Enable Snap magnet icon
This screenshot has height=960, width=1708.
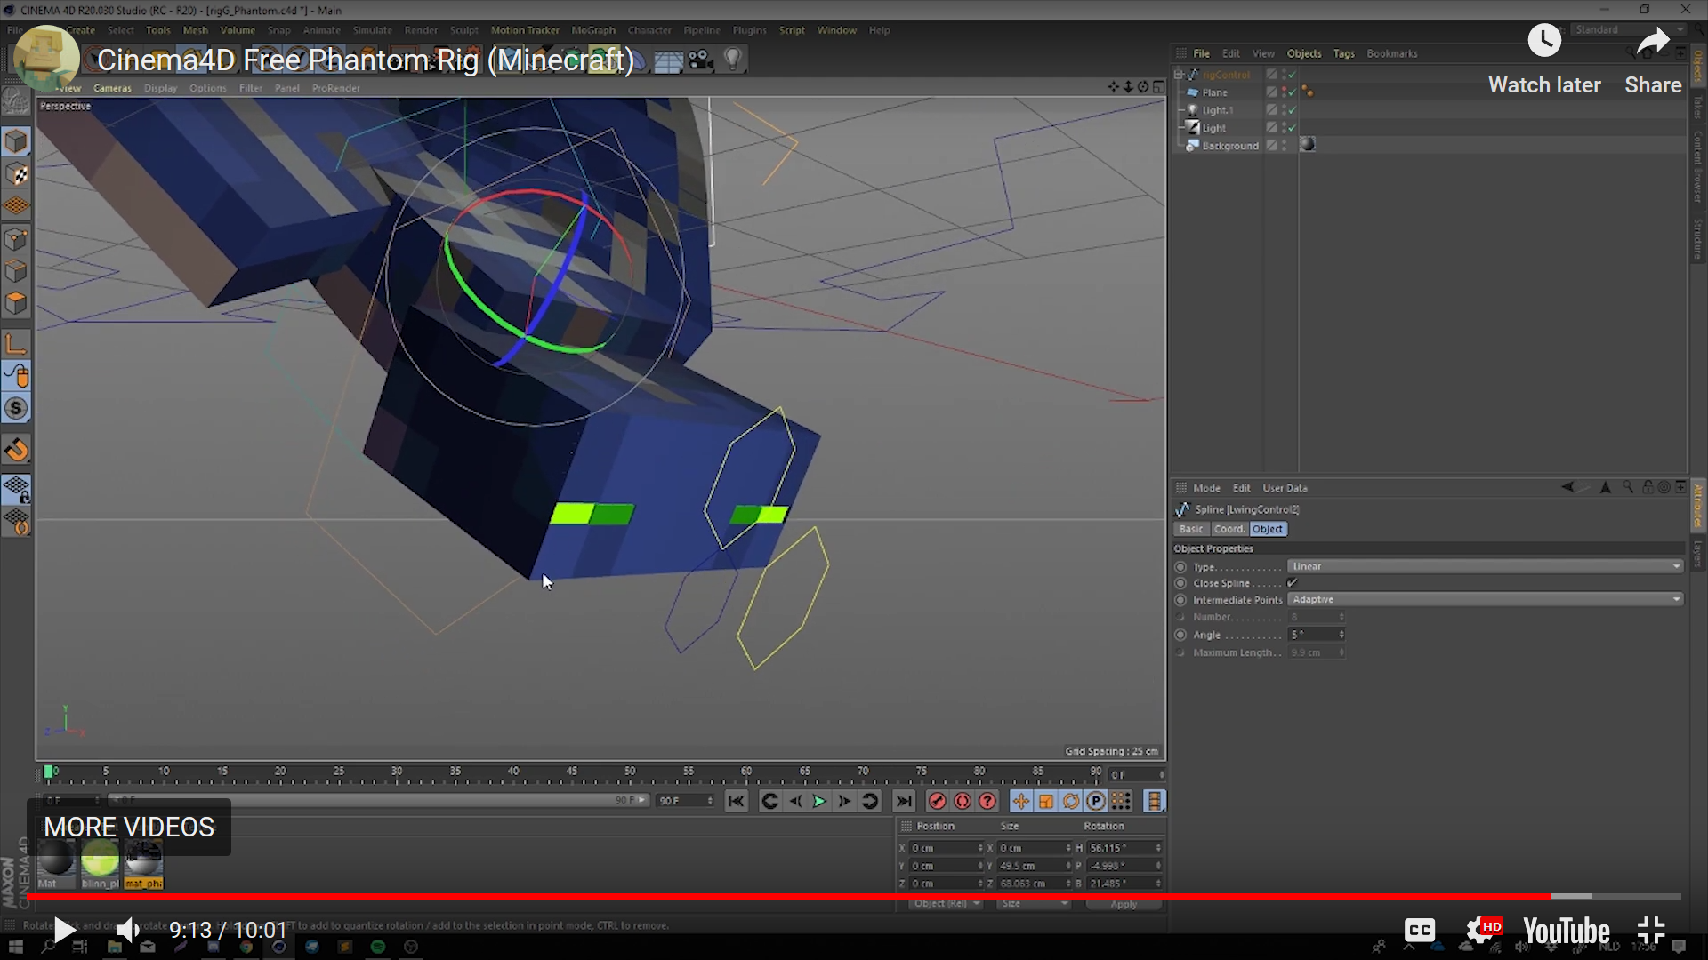pyautogui.click(x=16, y=450)
